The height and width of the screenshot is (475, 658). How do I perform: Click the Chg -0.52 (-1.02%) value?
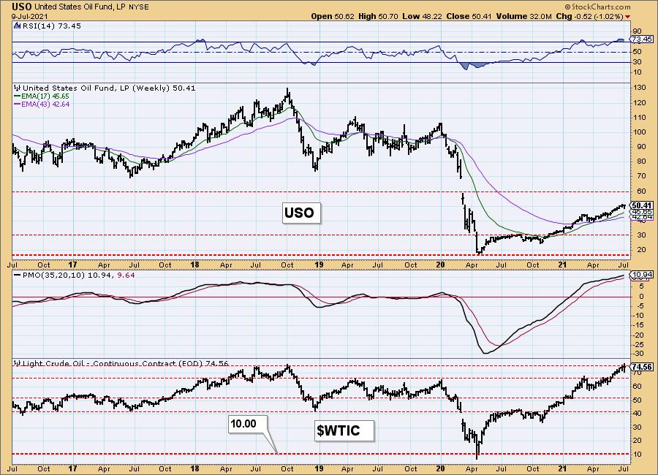589,16
